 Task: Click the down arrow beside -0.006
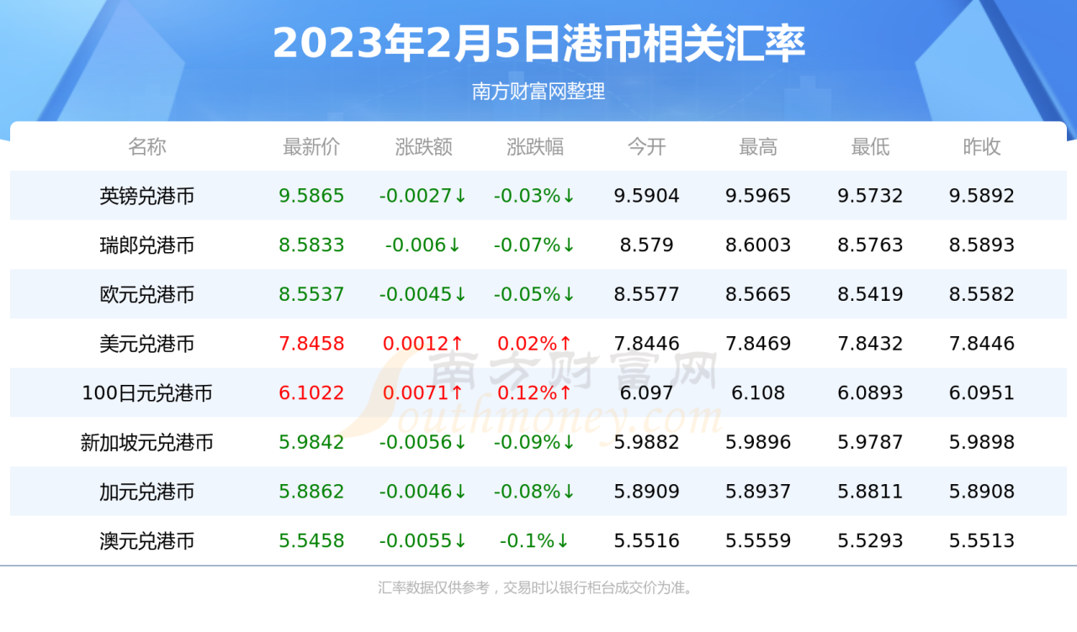click(454, 245)
